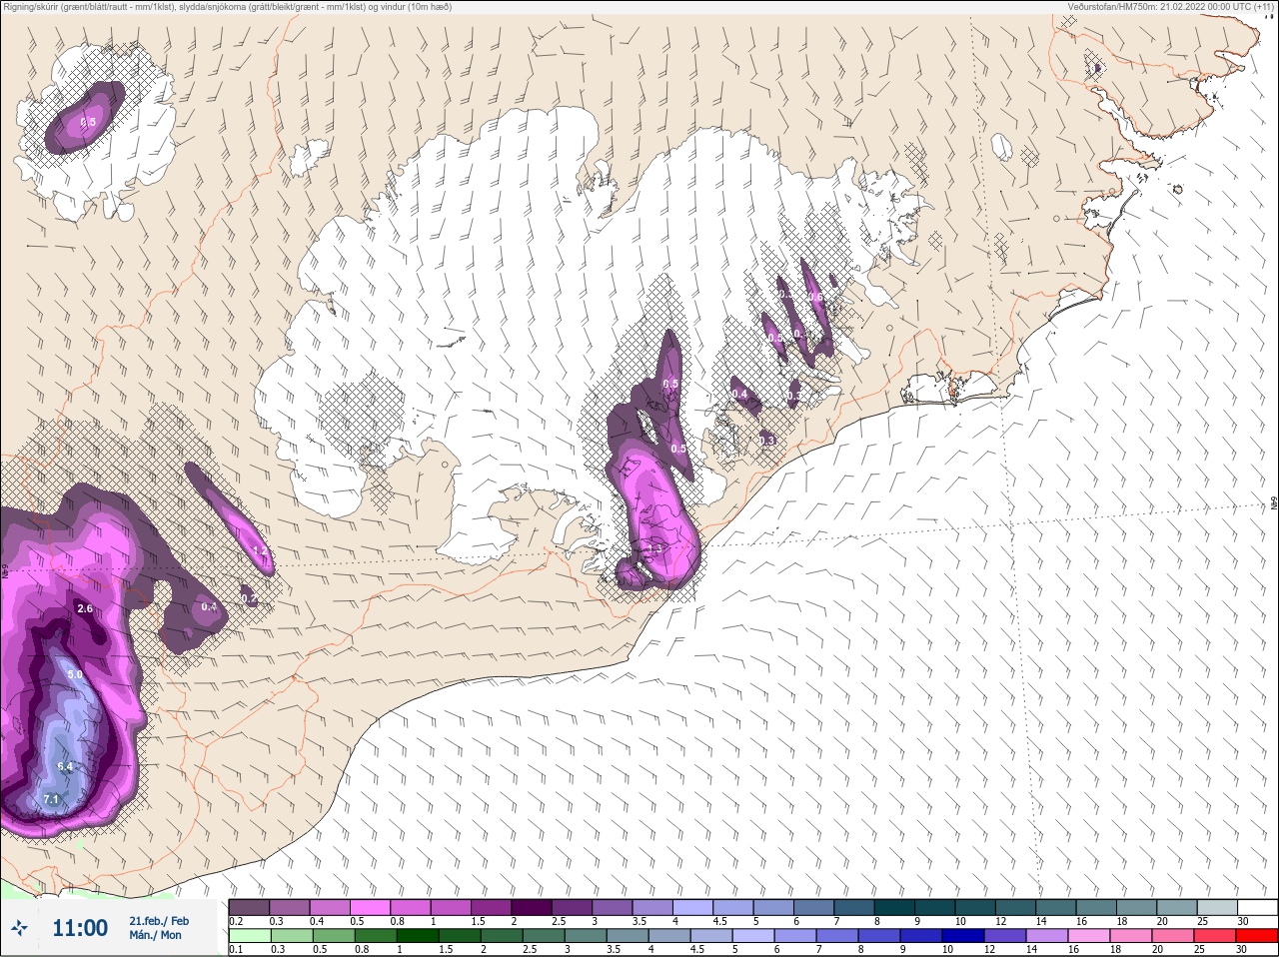Click the darkest purple swatch between 2 and 2.5
This screenshot has width=1279, height=957.
(x=531, y=907)
